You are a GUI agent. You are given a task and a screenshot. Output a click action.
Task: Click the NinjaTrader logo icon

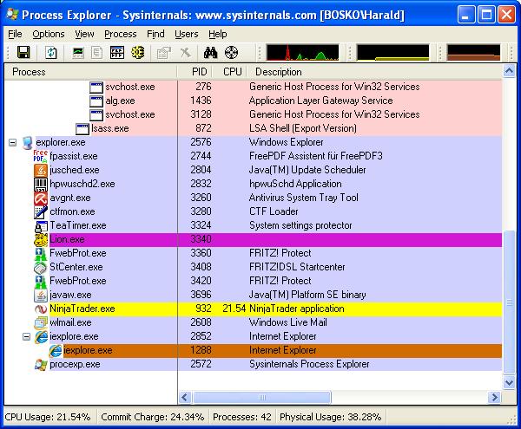[x=41, y=309]
